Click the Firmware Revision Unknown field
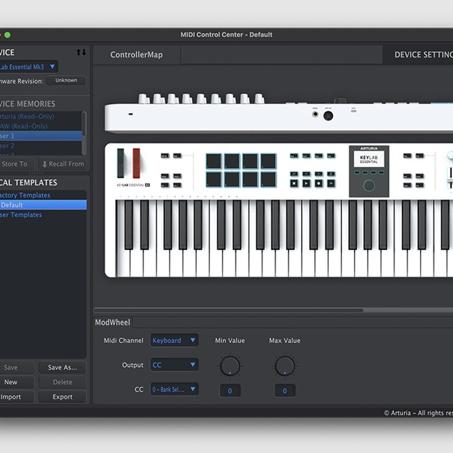Image resolution: width=453 pixels, height=453 pixels. [x=66, y=80]
